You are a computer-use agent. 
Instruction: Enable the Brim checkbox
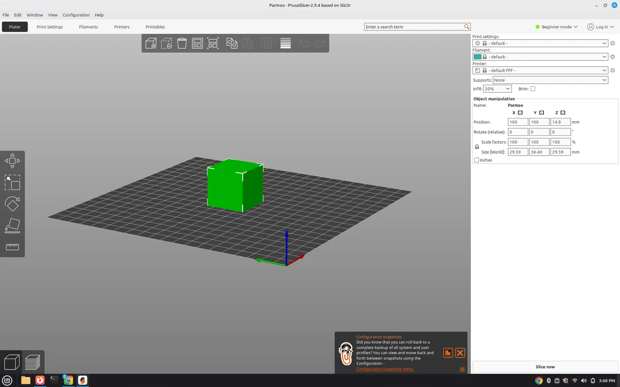point(533,89)
